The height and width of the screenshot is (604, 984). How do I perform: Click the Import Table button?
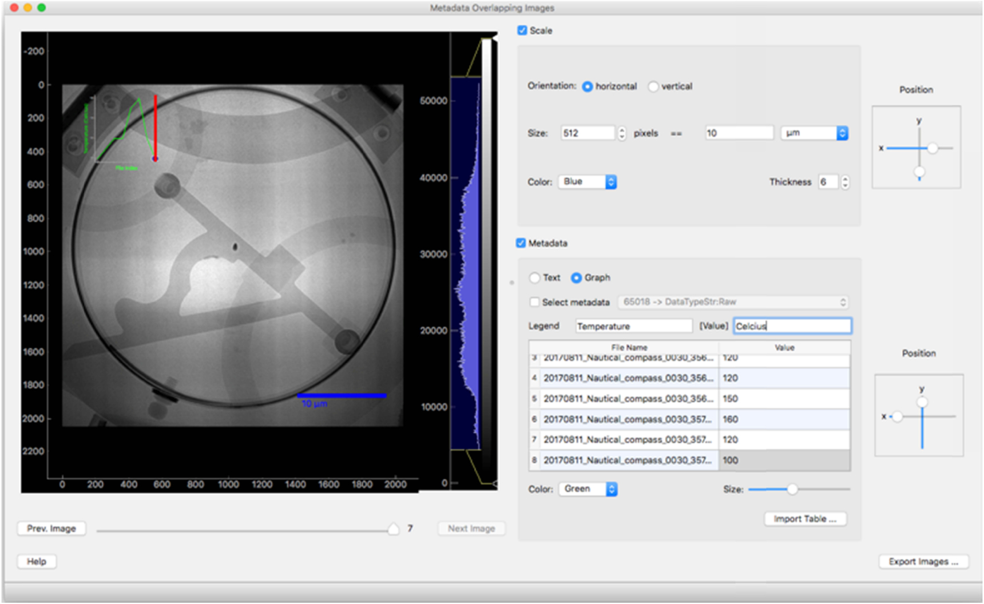[x=805, y=519]
